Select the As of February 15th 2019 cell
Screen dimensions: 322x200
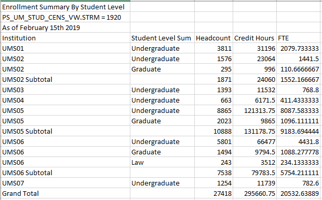point(65,27)
